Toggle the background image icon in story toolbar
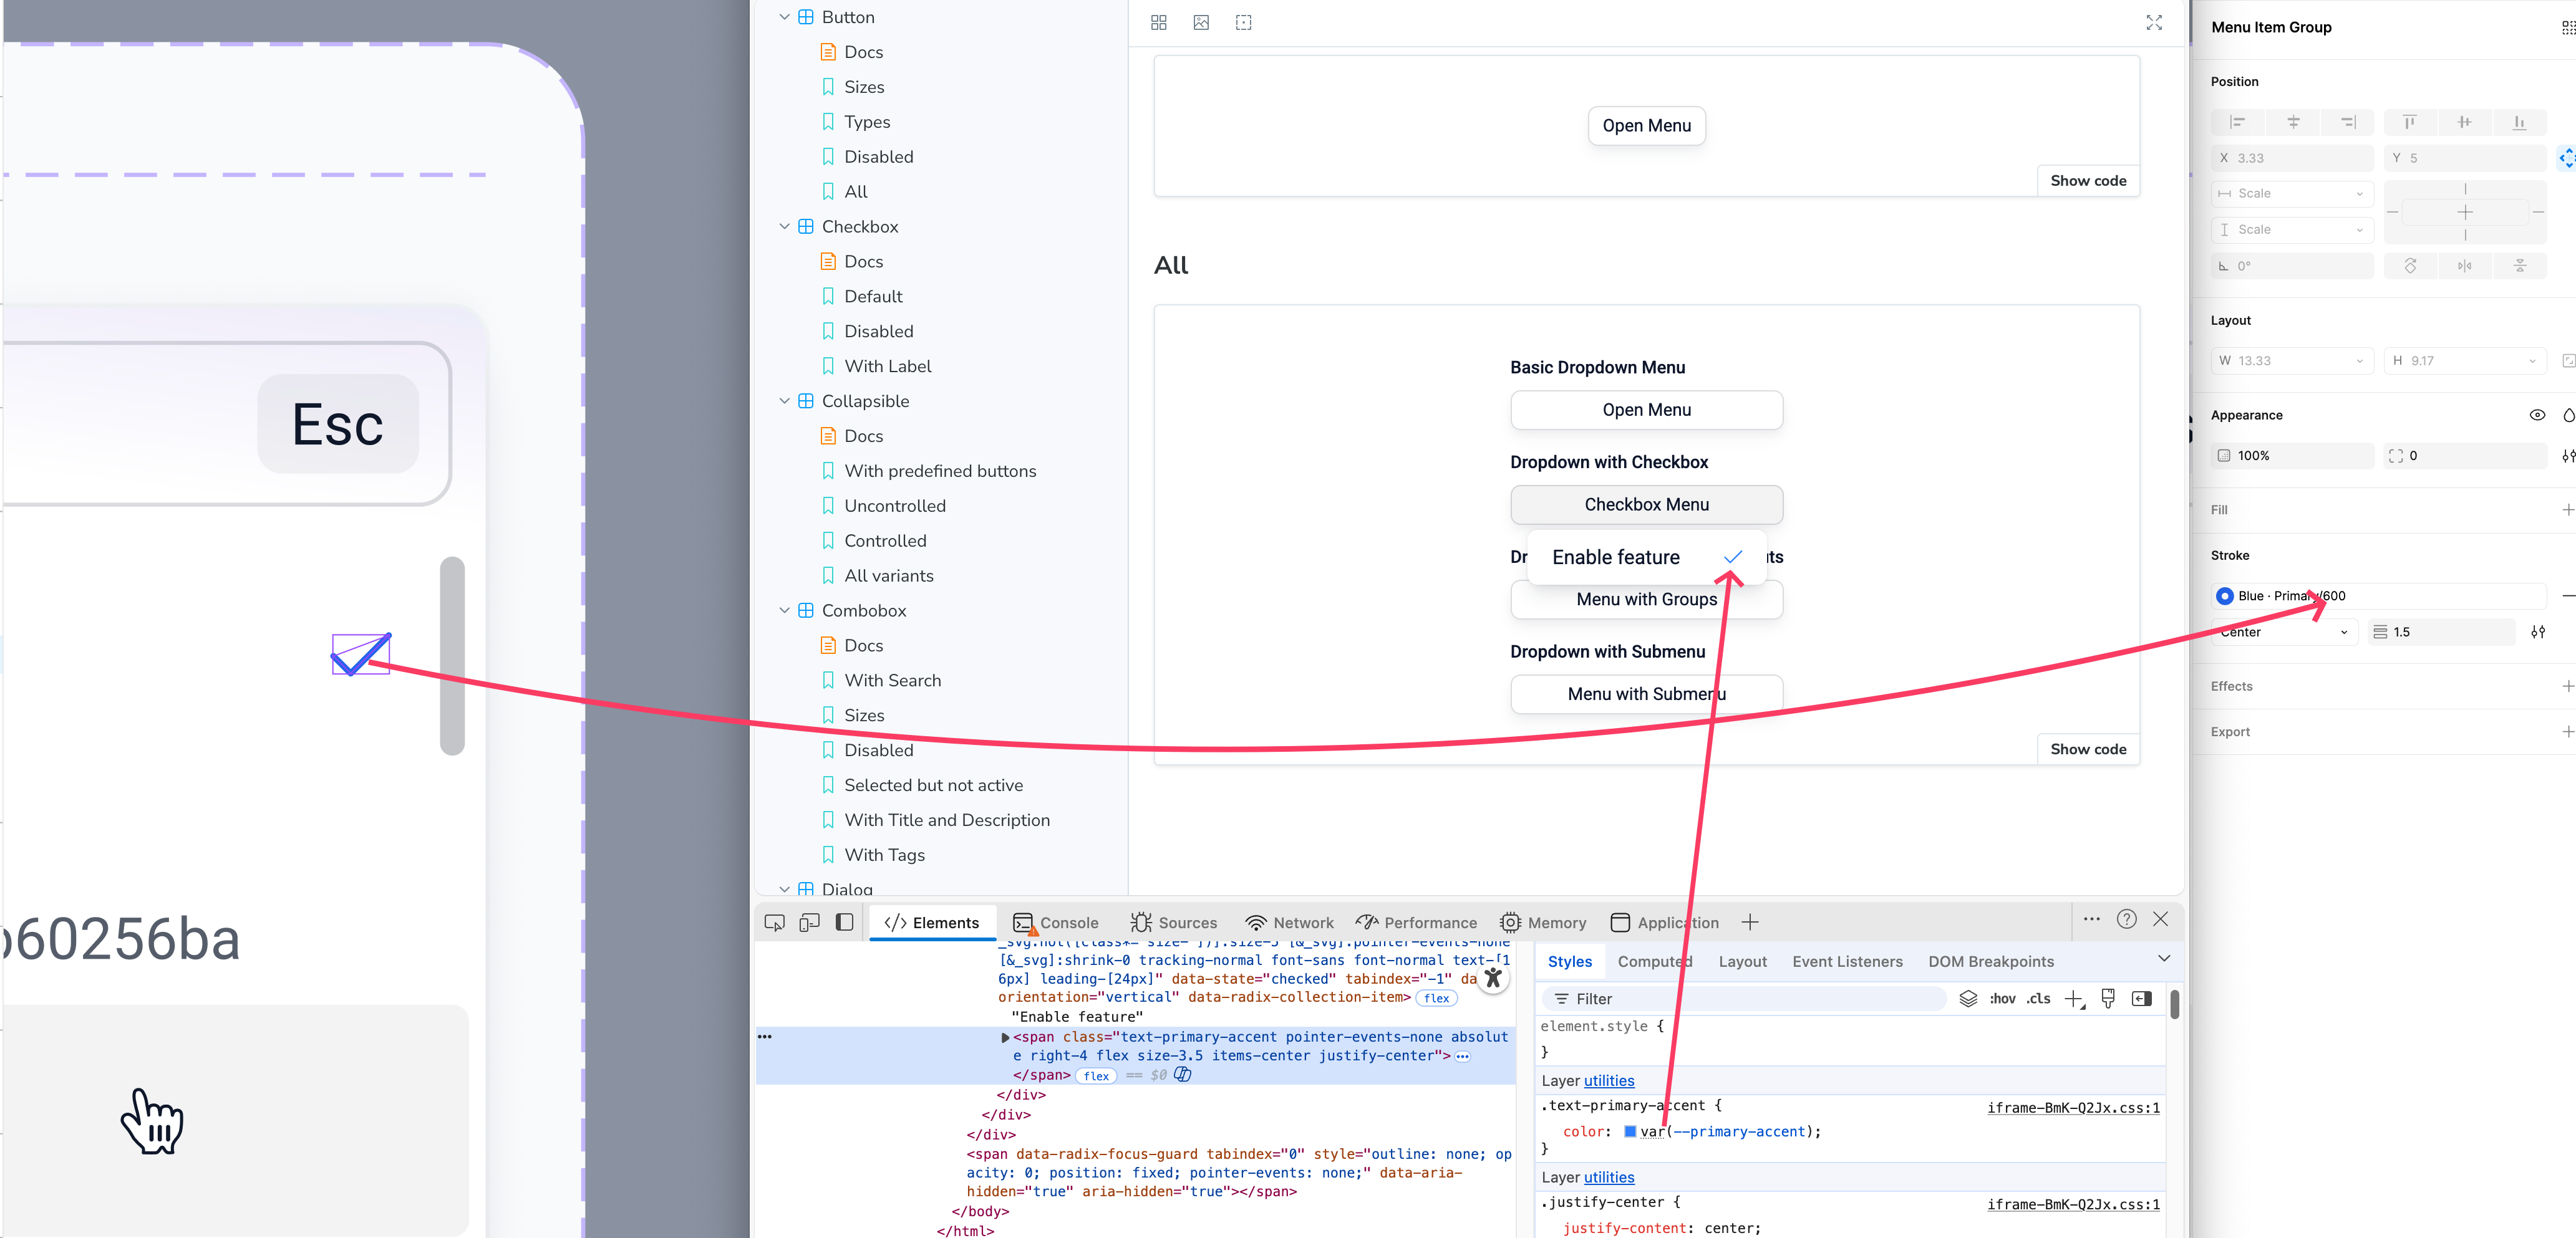Image resolution: width=2576 pixels, height=1238 pixels. 1201,23
